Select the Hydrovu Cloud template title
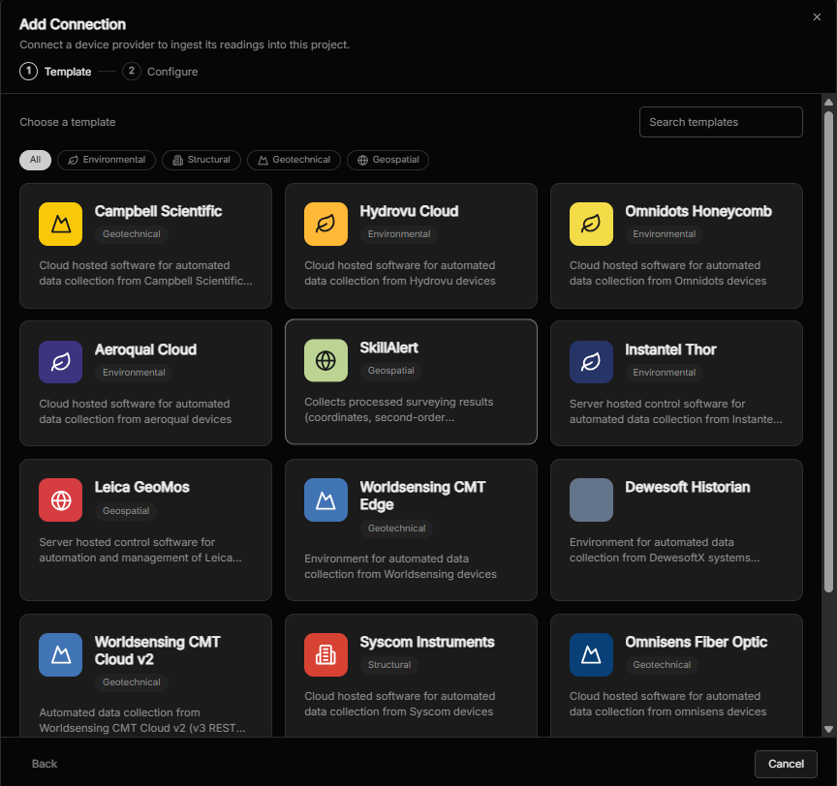This screenshot has height=786, width=837. click(x=409, y=211)
